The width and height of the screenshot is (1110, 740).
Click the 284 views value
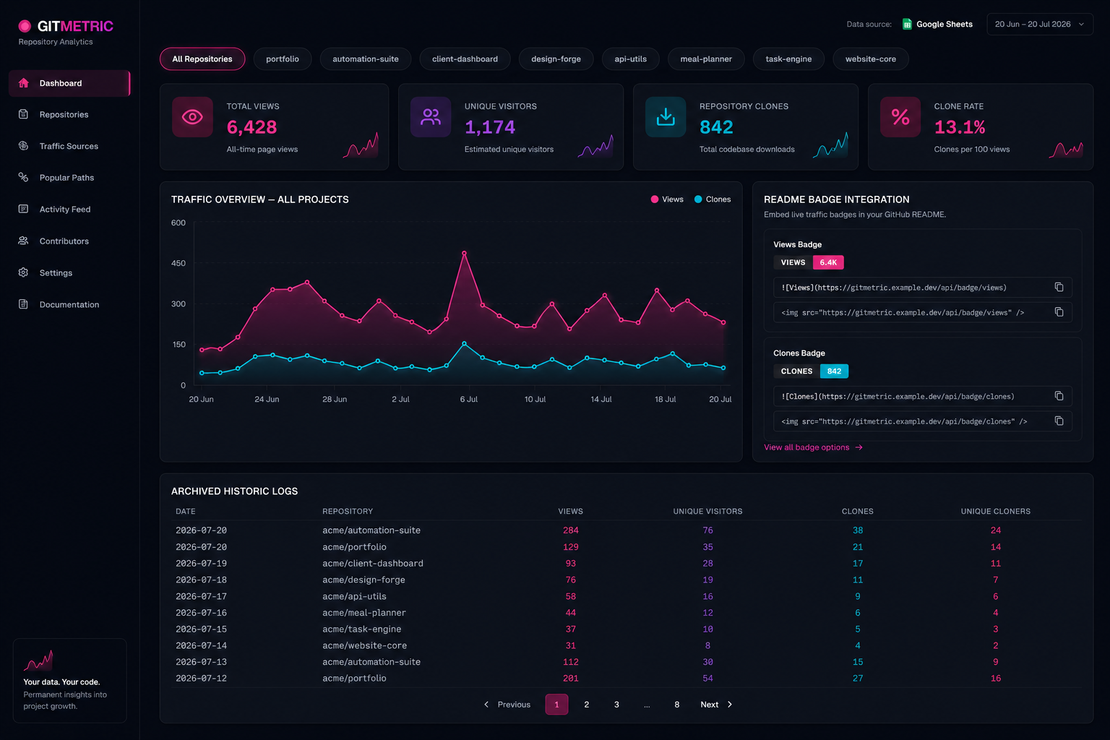tap(570, 530)
